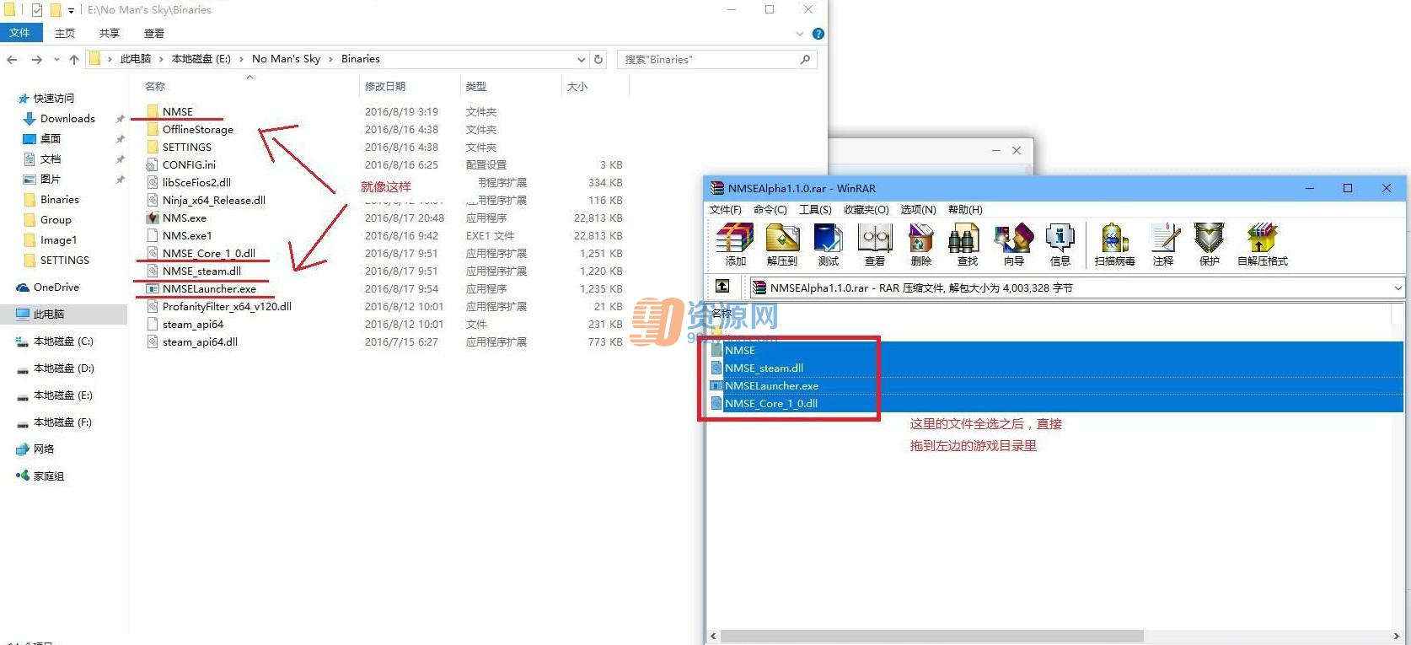Image resolution: width=1411 pixels, height=645 pixels.
Task: Open the 共享 (Share) ribbon tab
Action: pos(110,33)
